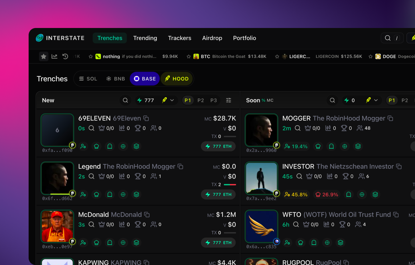Screen dimensions: 415x265
Task: Buy Legend with 777 ETH
Action: point(218,194)
